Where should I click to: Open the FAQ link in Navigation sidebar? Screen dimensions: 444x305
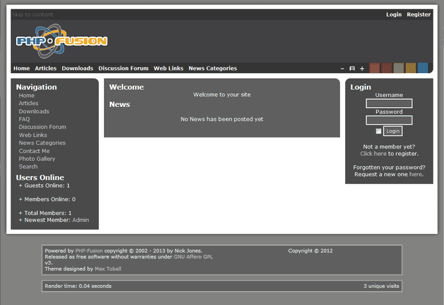(24, 119)
